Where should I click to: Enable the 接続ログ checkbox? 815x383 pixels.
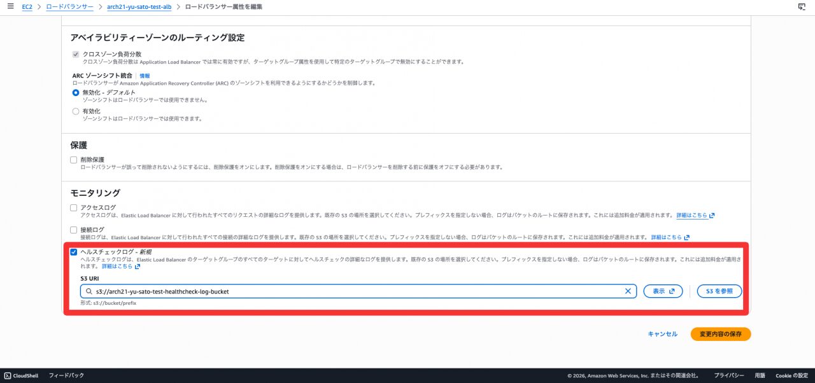click(74, 230)
